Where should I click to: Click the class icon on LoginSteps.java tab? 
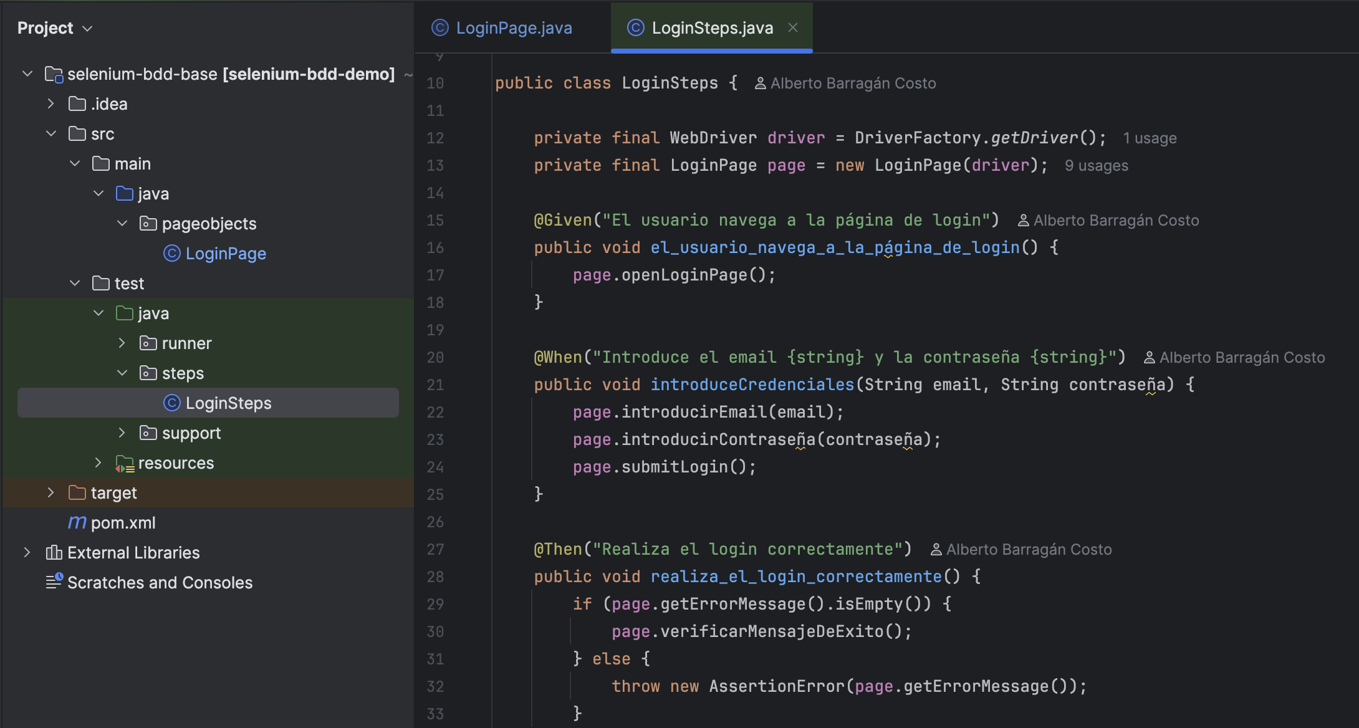pos(636,28)
